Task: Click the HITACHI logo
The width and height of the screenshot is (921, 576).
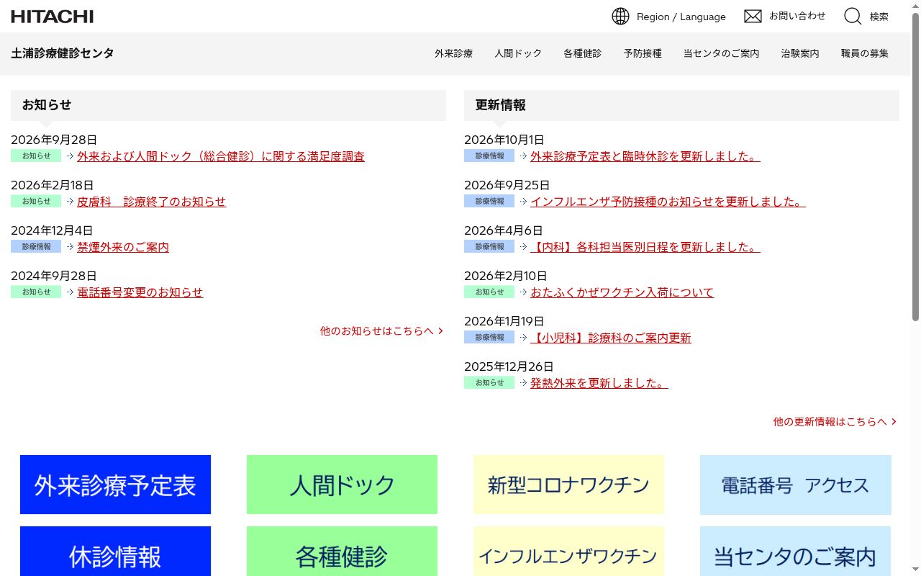Action: 53,16
